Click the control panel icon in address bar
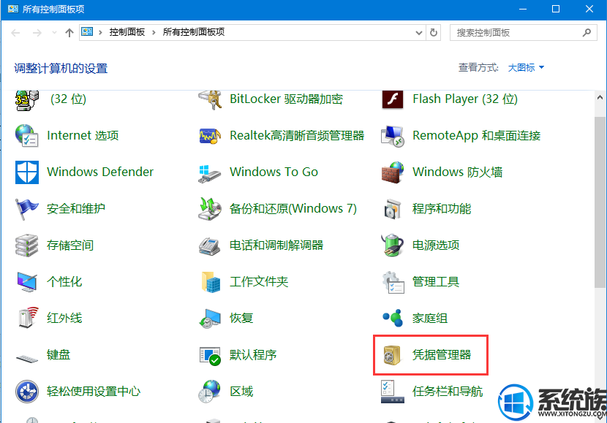This screenshot has height=423, width=607. click(87, 31)
